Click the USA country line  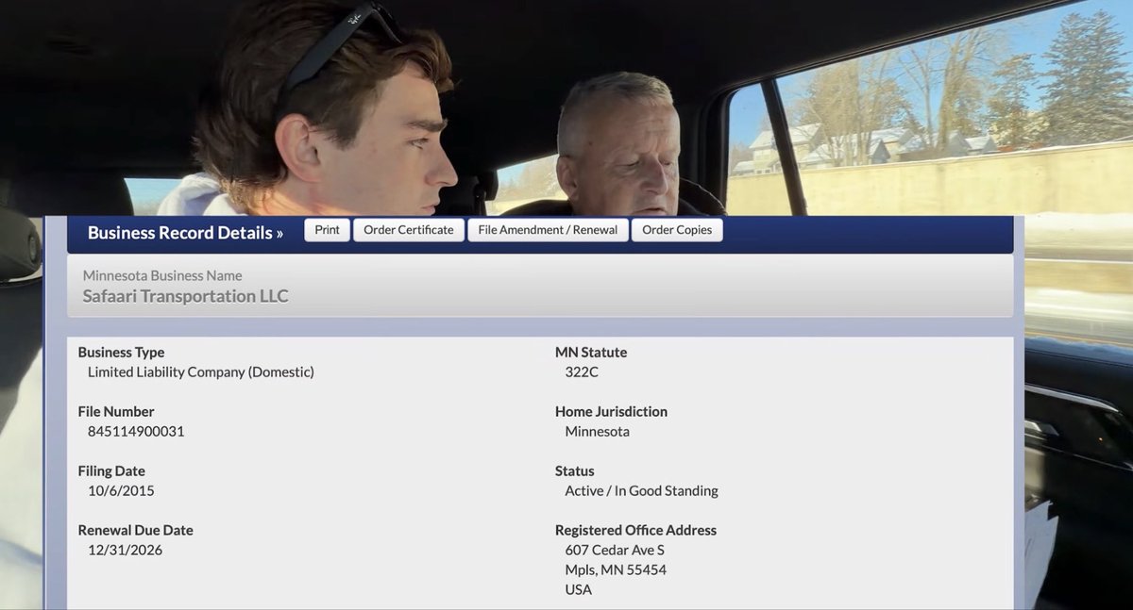[579, 589]
